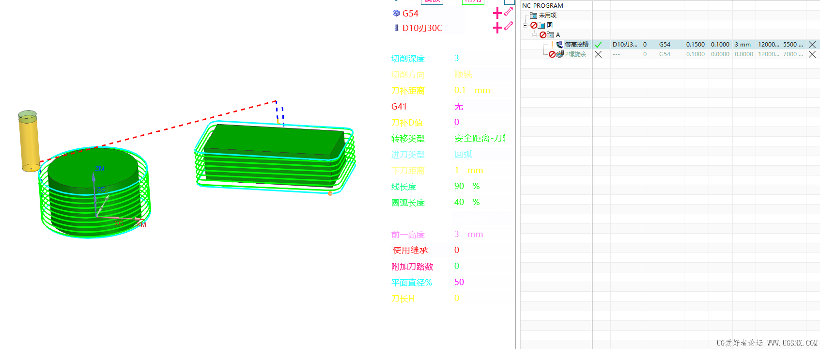This screenshot has width=820, height=349.
Task: Click the G54 coordinate system icon
Action: coord(396,13)
